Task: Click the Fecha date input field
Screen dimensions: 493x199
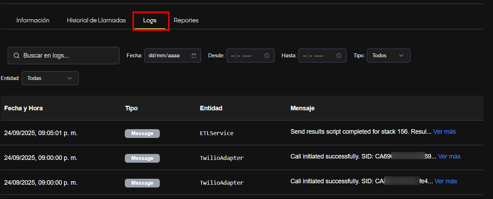Action: tap(168, 56)
